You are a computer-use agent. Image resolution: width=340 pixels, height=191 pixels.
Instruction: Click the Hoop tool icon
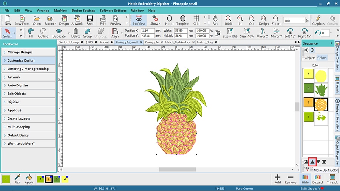point(169,20)
